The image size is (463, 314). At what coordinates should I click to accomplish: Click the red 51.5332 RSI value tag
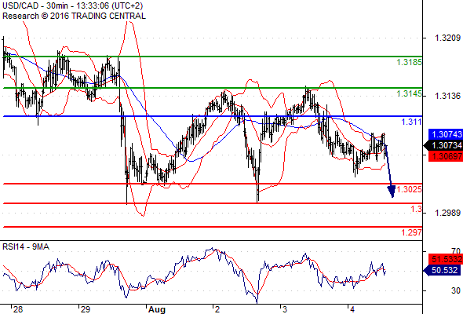point(446,259)
